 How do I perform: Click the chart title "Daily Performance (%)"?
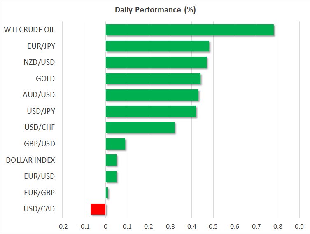coord(155,10)
